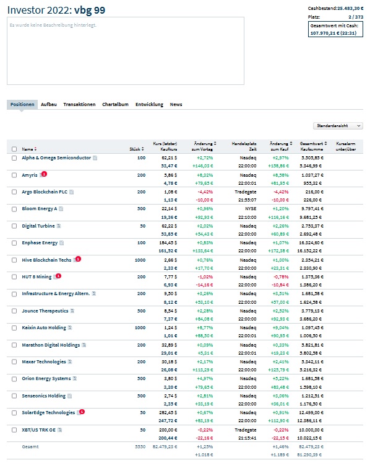Click the Gesamtwert mit Cash value box
The width and height of the screenshot is (370, 465).
335,29
